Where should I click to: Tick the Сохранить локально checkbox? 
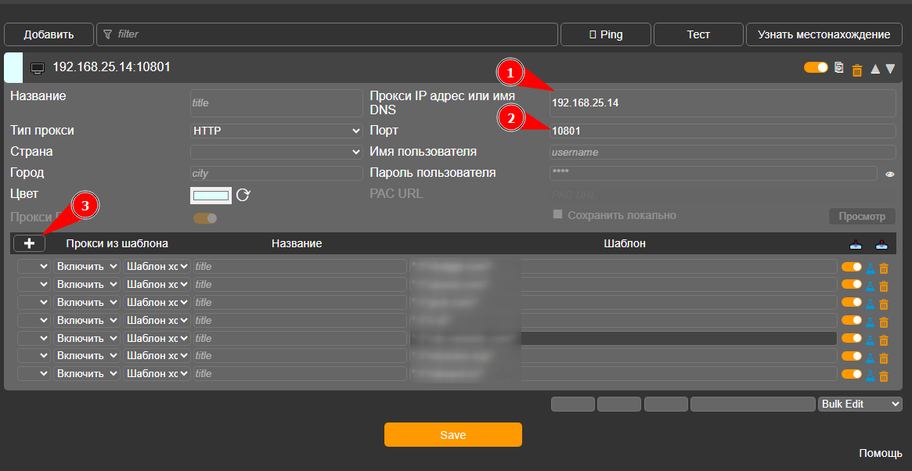click(558, 214)
